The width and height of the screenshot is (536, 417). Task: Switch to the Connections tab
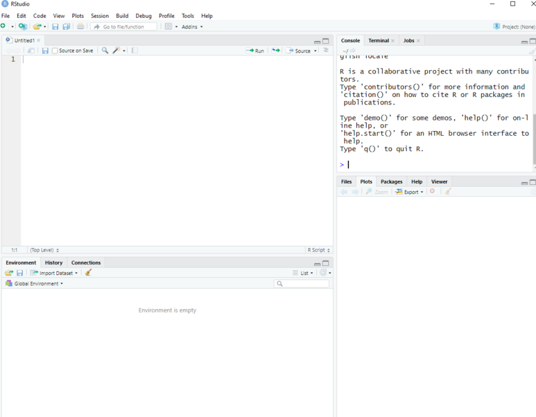(x=86, y=263)
